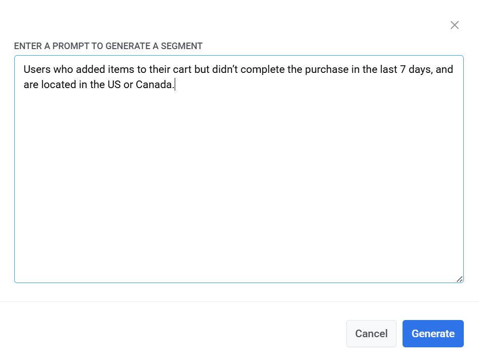The width and height of the screenshot is (479, 361).
Task: Place cursor on the number '7'
Action: (x=403, y=70)
